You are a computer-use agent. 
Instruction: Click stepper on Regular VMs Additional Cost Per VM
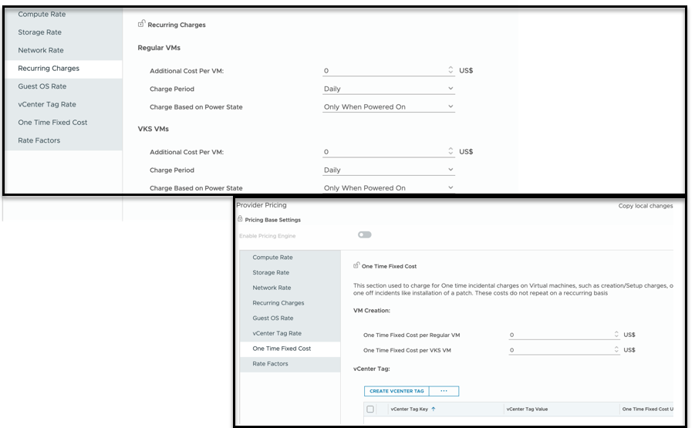tap(450, 70)
